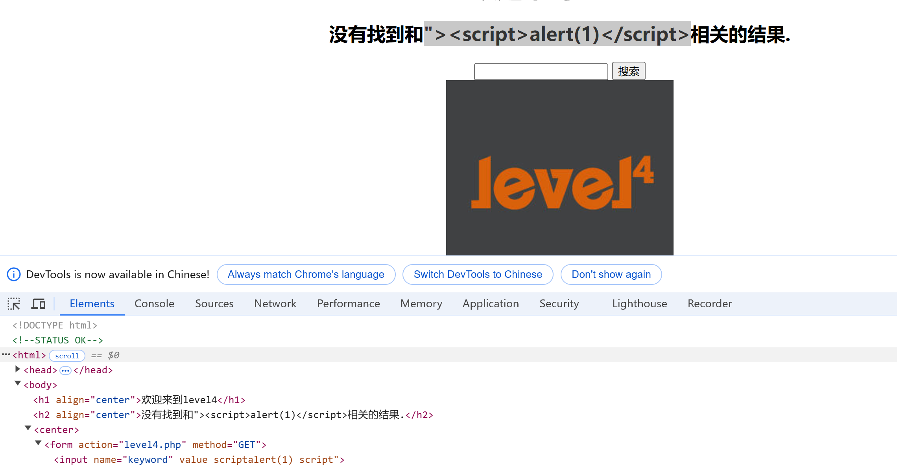Open the Application tab
Viewport: 897px width, 468px height.
[x=491, y=304]
